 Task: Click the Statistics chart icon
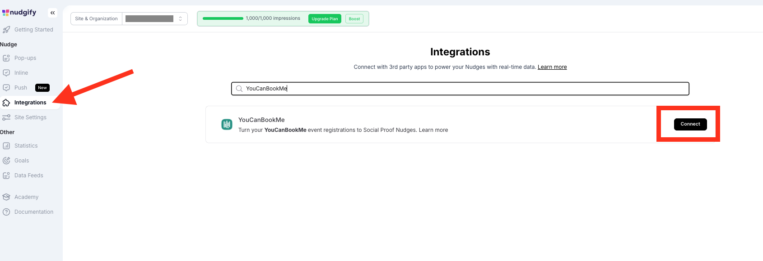coord(6,146)
